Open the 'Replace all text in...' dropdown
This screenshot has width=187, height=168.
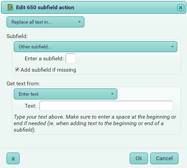click(x=45, y=22)
